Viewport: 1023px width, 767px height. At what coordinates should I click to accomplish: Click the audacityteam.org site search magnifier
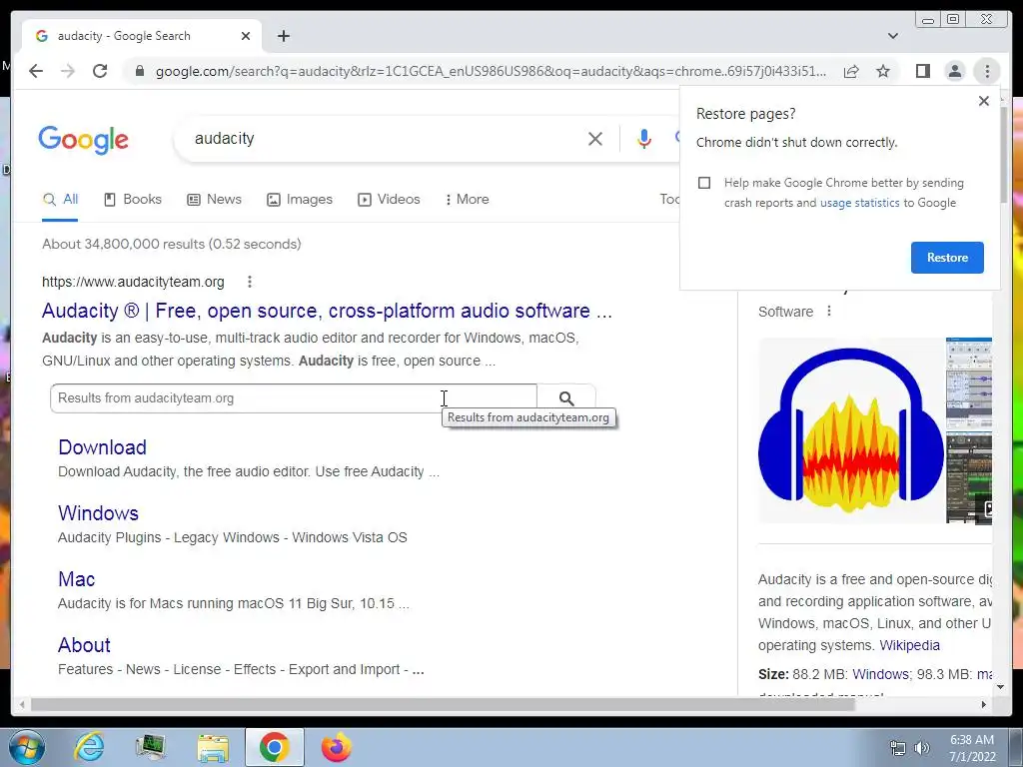point(566,398)
